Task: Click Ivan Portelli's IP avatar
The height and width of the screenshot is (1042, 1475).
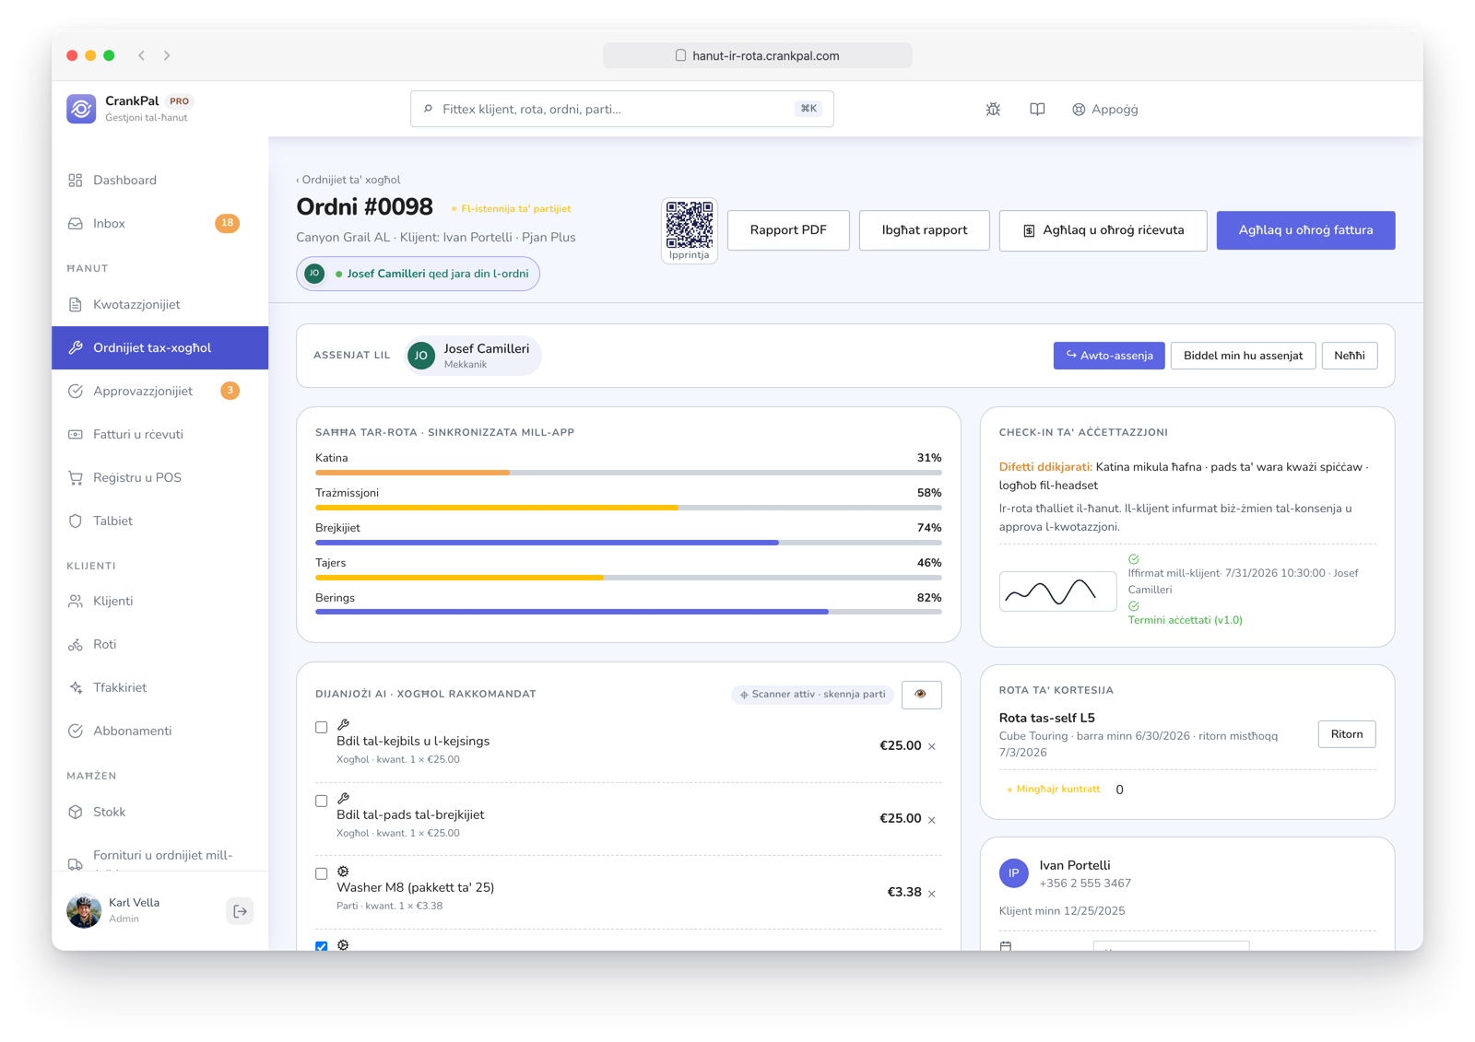Action: click(1014, 872)
